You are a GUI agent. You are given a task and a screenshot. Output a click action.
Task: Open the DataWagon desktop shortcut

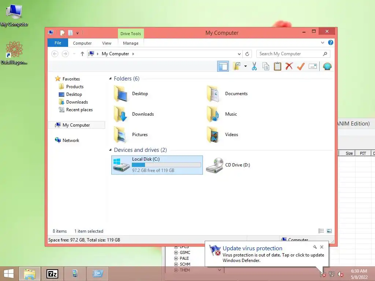coord(14,53)
